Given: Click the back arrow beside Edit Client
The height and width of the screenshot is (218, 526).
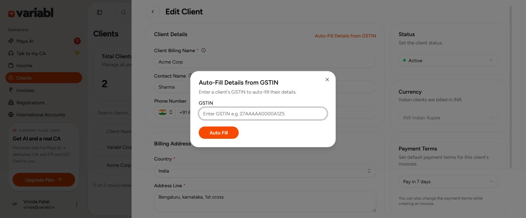Looking at the screenshot, I should click(x=153, y=12).
